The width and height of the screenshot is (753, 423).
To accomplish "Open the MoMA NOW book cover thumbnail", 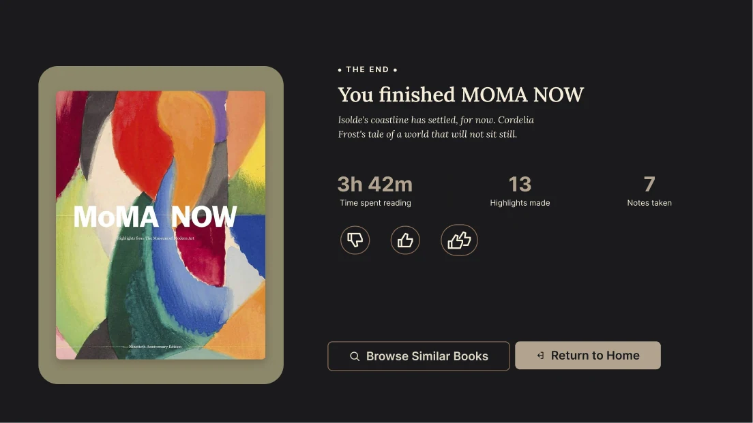I will 160,225.
